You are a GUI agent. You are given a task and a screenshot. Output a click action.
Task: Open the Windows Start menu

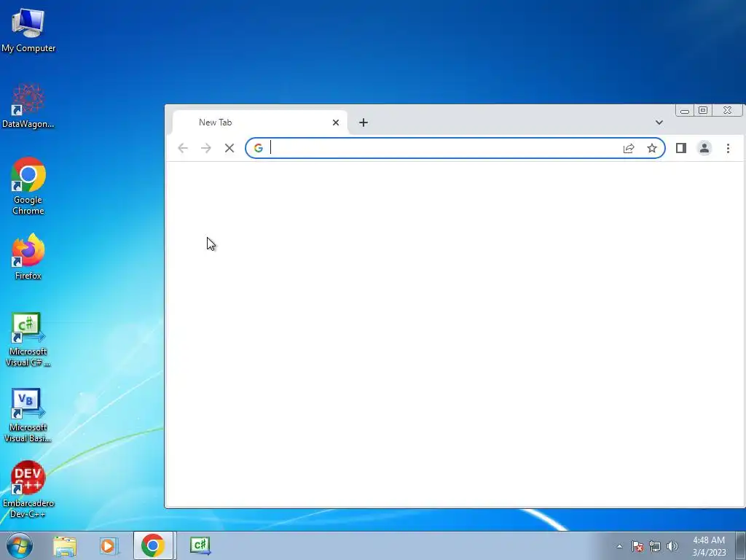coord(20,545)
